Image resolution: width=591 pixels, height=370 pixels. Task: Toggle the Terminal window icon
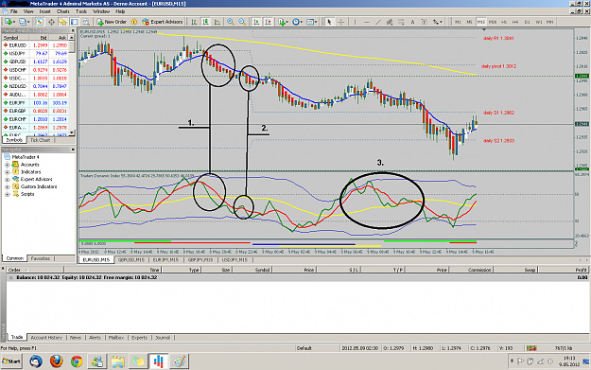point(75,22)
